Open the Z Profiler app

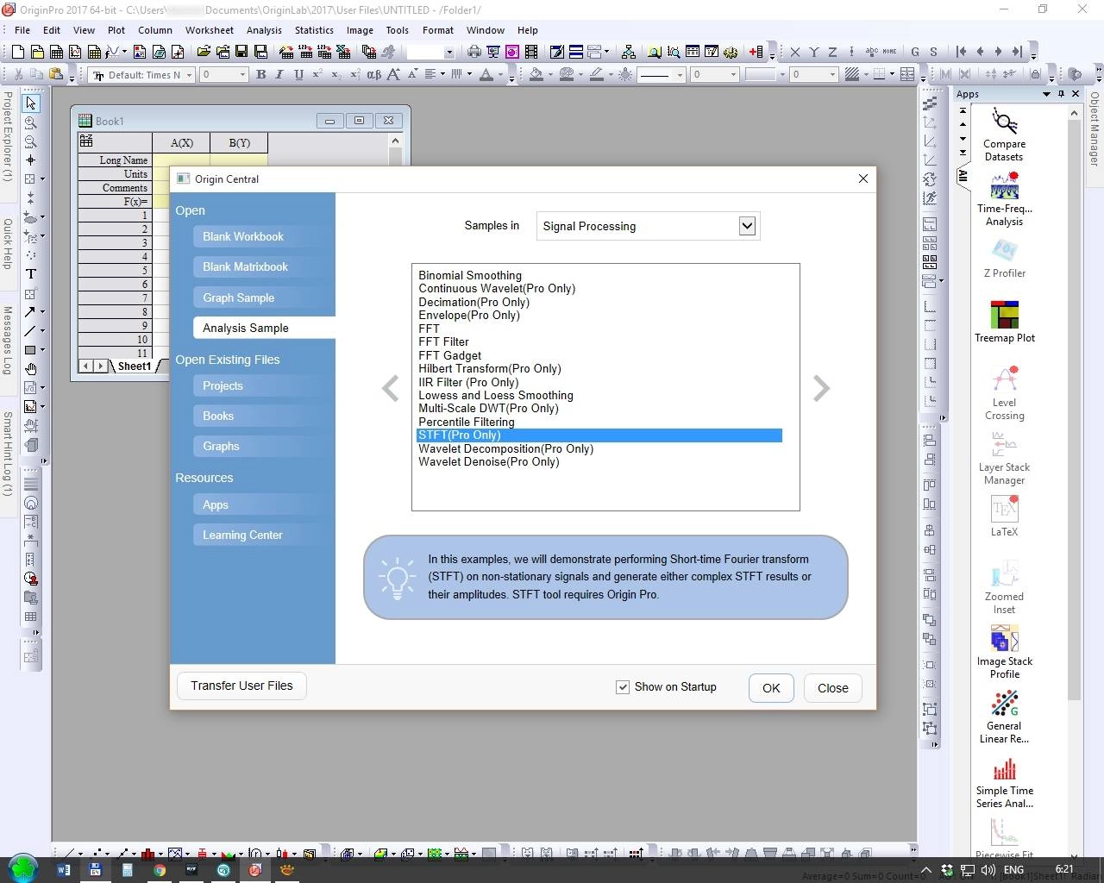click(1004, 258)
